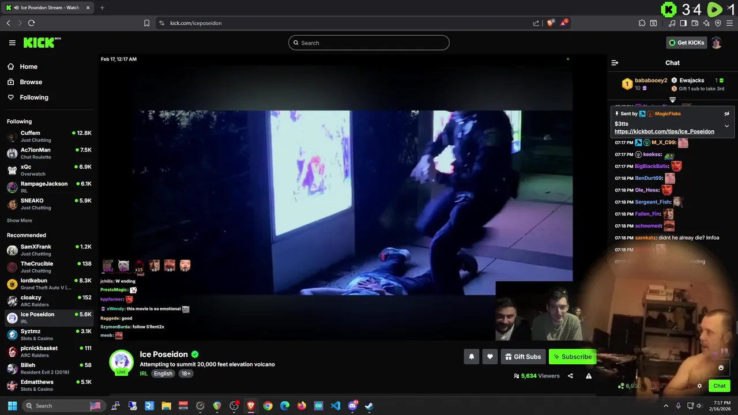738x415 pixels.
Task: Click the Gift Subs button
Action: pos(523,357)
